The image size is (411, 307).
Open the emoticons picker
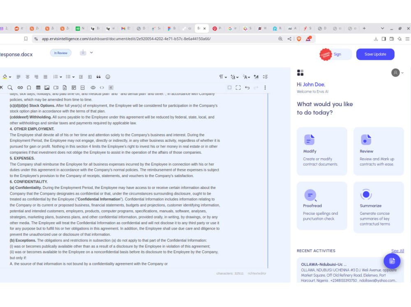coord(108,77)
